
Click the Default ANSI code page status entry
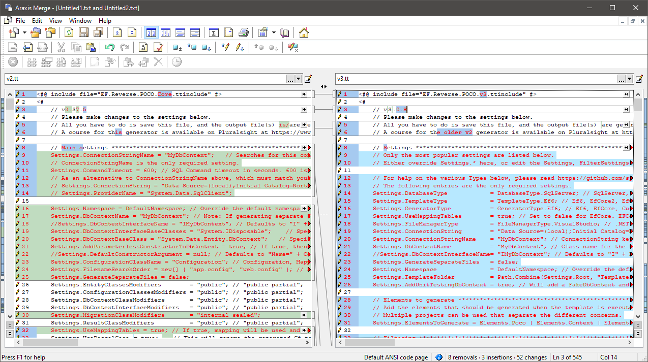[396, 357]
